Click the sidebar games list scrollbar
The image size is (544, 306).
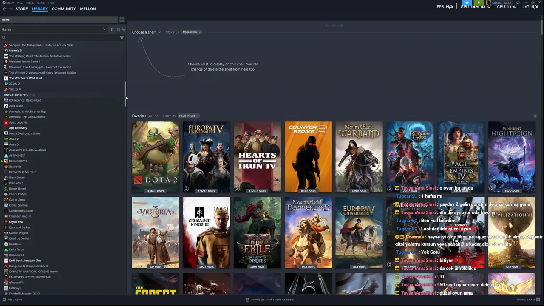(125, 93)
